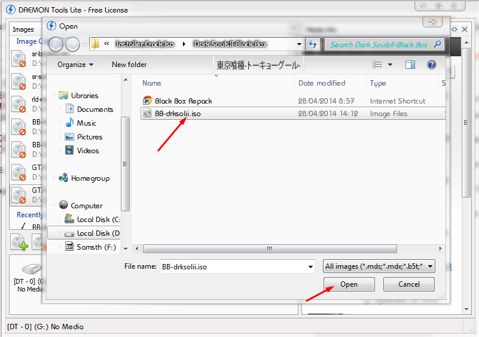Click the navigation pane vertical scrollbar
479x337 pixels.
coord(125,164)
